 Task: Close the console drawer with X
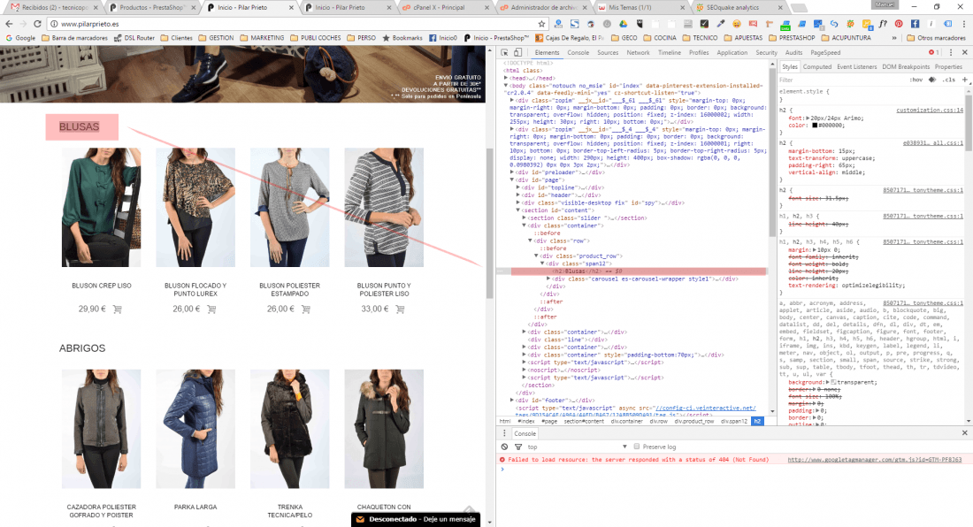[x=964, y=432]
